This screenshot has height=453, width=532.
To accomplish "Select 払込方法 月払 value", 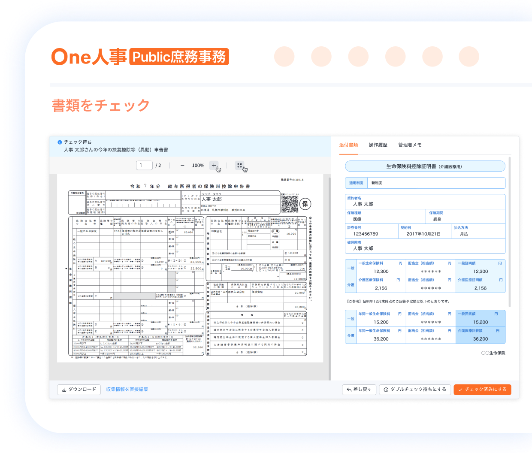I will 464,234.
